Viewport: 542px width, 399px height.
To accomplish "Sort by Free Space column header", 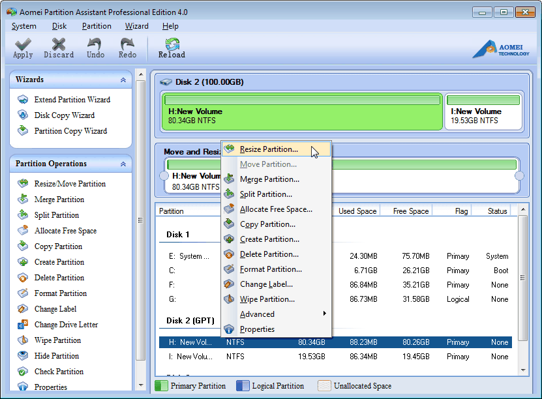I will click(410, 211).
